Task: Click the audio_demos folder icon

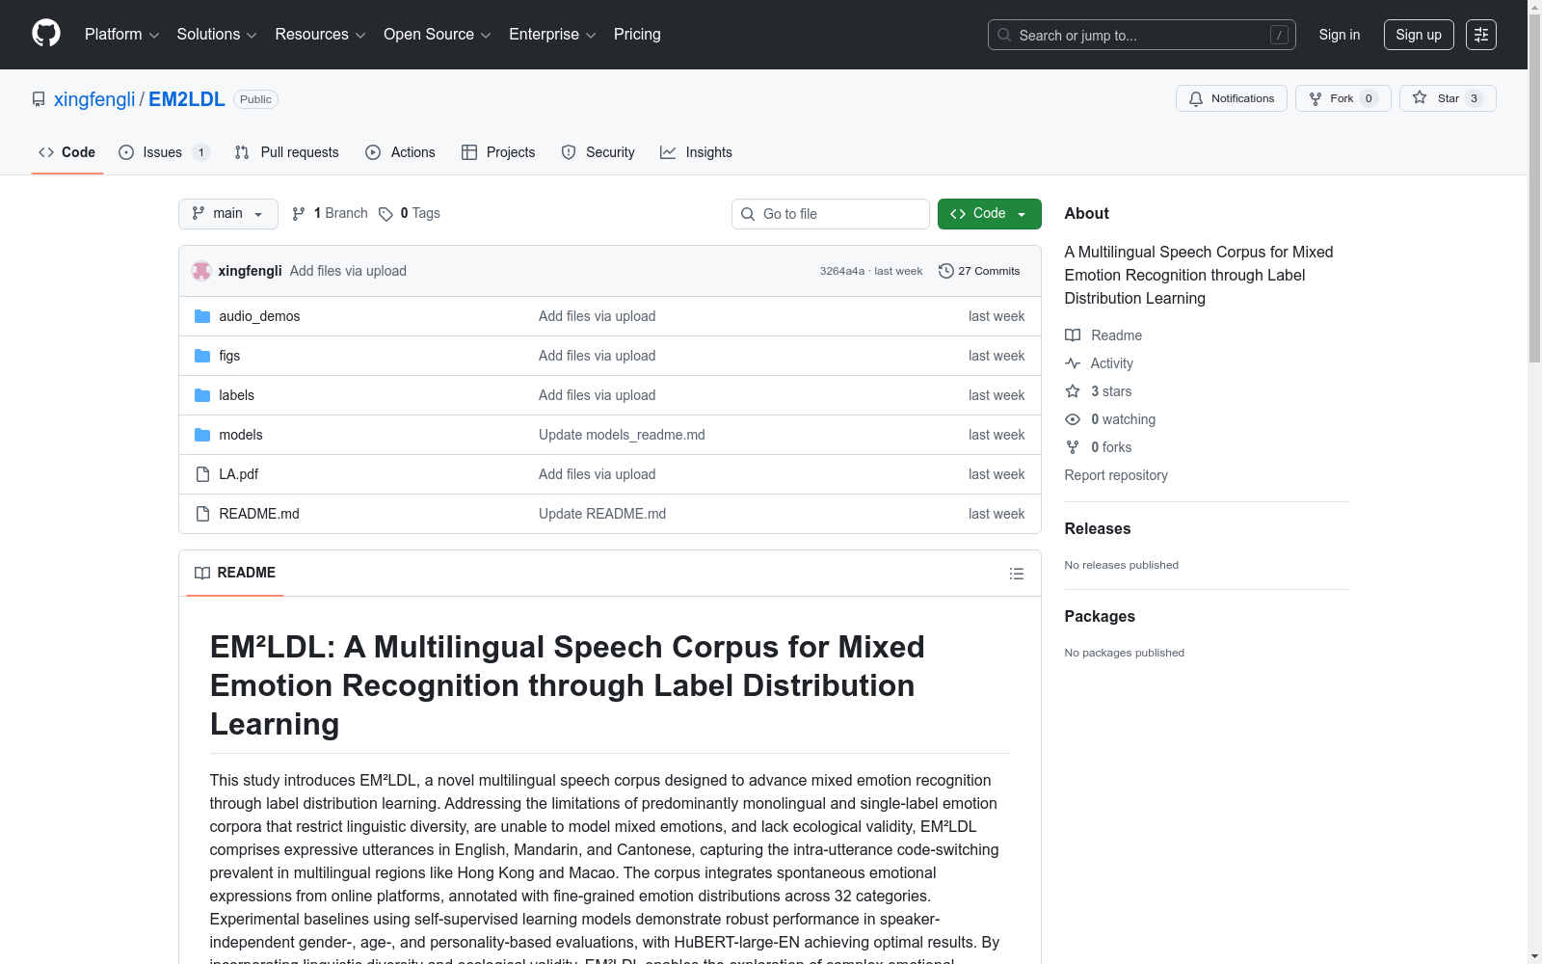Action: (202, 316)
